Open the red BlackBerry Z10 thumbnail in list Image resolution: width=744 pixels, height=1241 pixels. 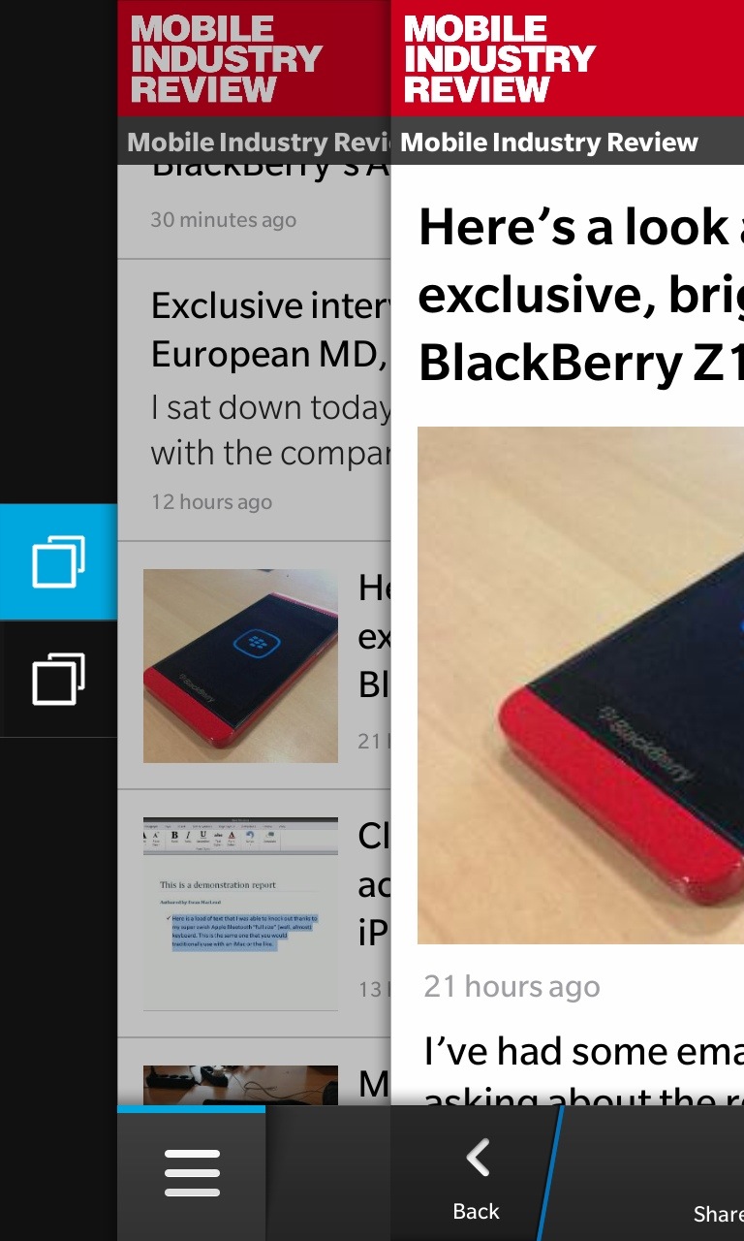[x=240, y=666]
